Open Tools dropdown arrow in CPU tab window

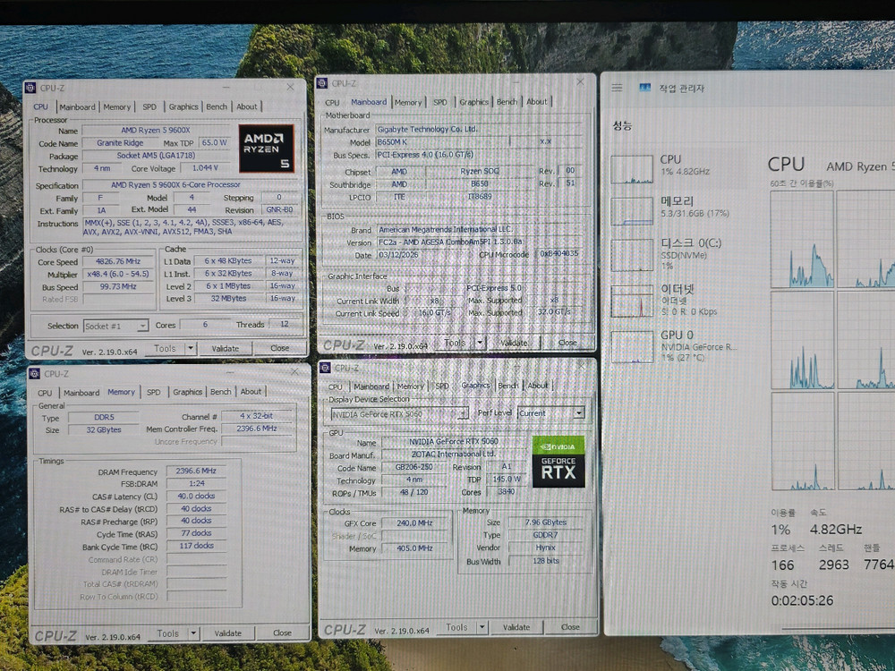[191, 348]
